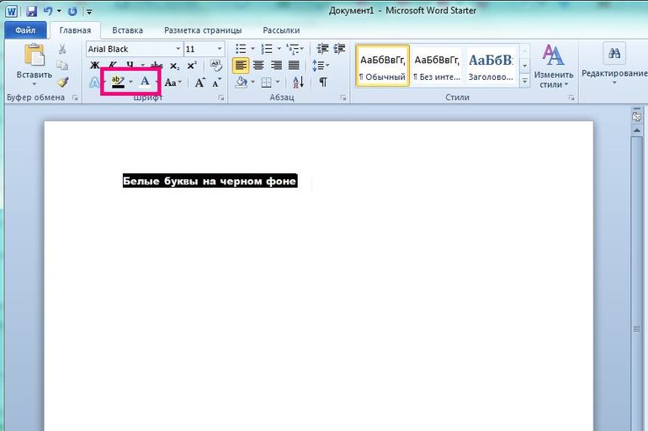Open the Arial Black font name dropdown
Image resolution: width=648 pixels, height=431 pixels.
click(x=178, y=50)
